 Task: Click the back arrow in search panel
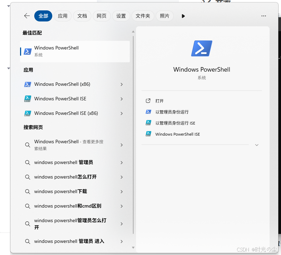(27, 16)
